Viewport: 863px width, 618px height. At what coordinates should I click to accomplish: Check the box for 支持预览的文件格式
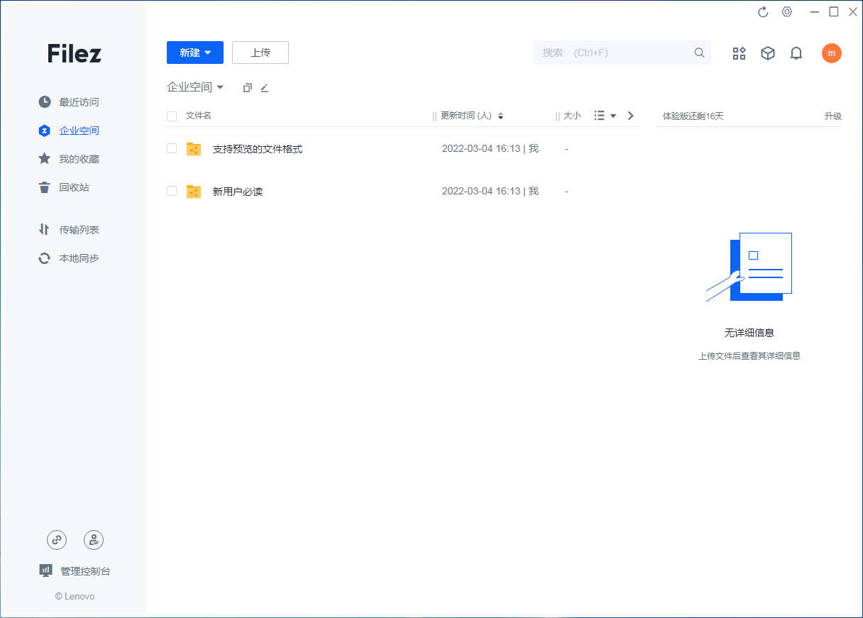[x=172, y=149]
